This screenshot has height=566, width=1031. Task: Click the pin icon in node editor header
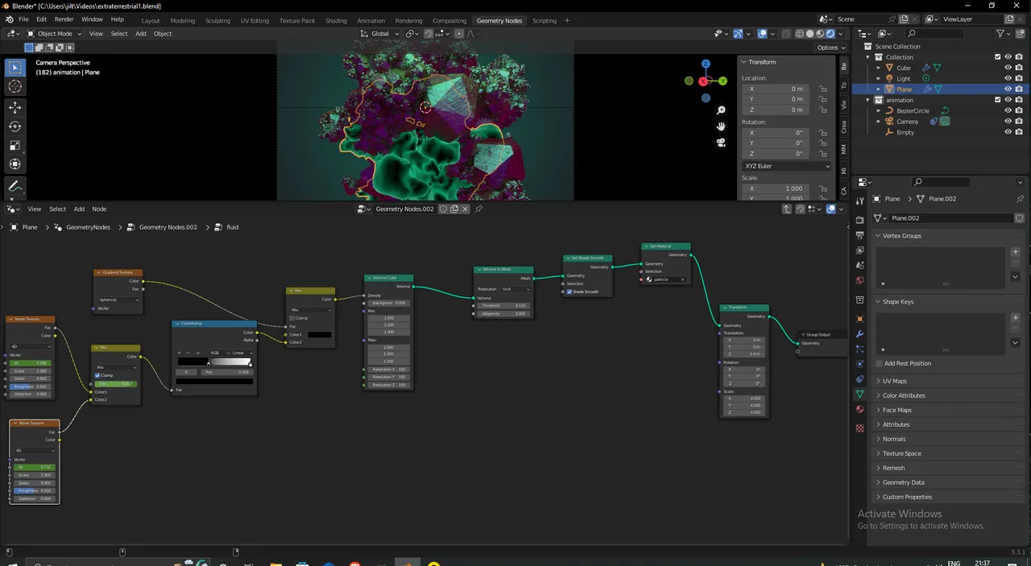point(478,209)
